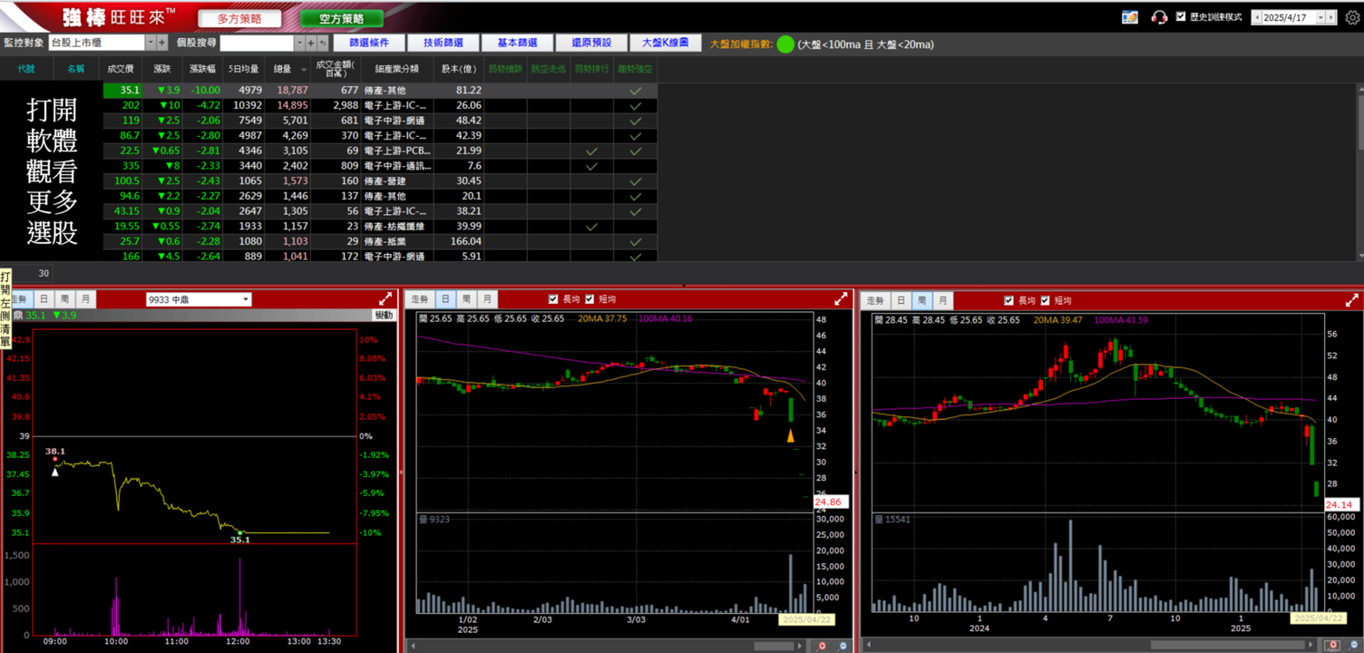Screen dimensions: 1364x653
Task: Click the 基本篩選 button
Action: point(517,43)
